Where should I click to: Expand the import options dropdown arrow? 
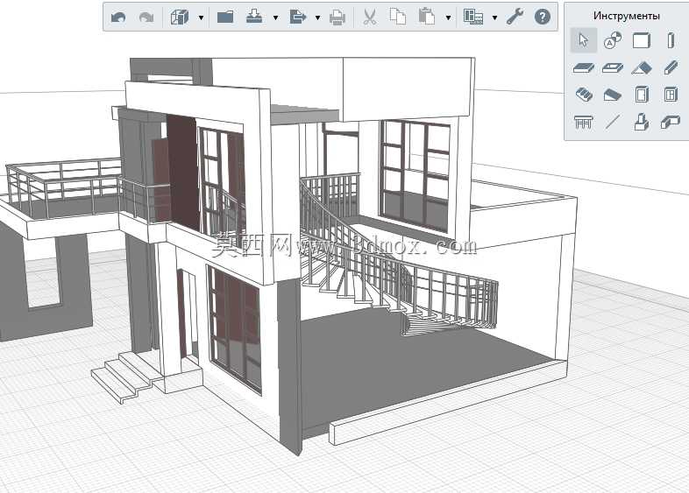coord(275,18)
